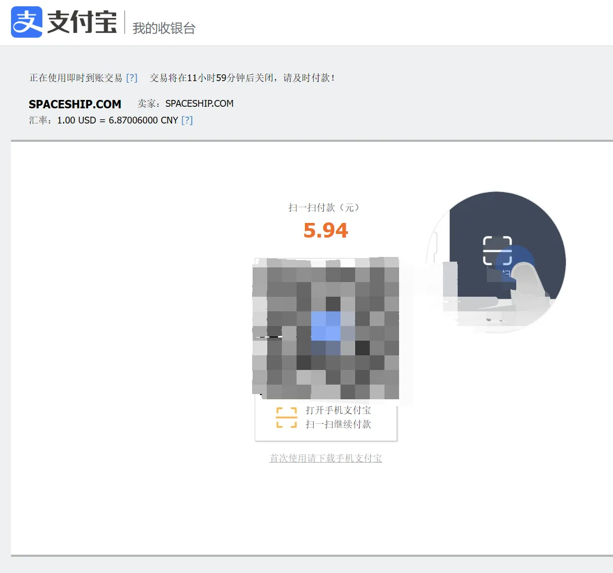Click the 我的收银台 header title
The image size is (613, 573).
pos(164,28)
